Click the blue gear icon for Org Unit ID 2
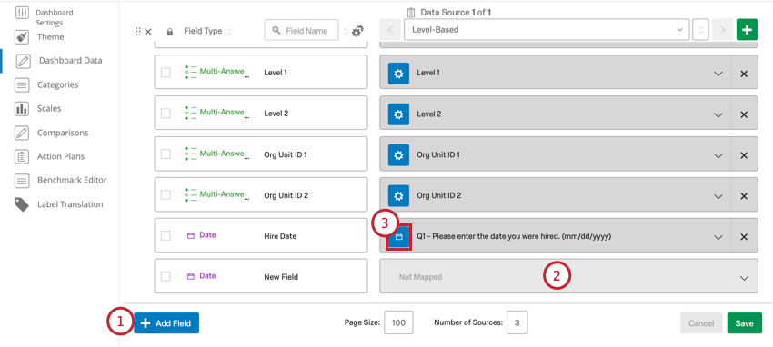This screenshot has width=773, height=347. coord(398,195)
